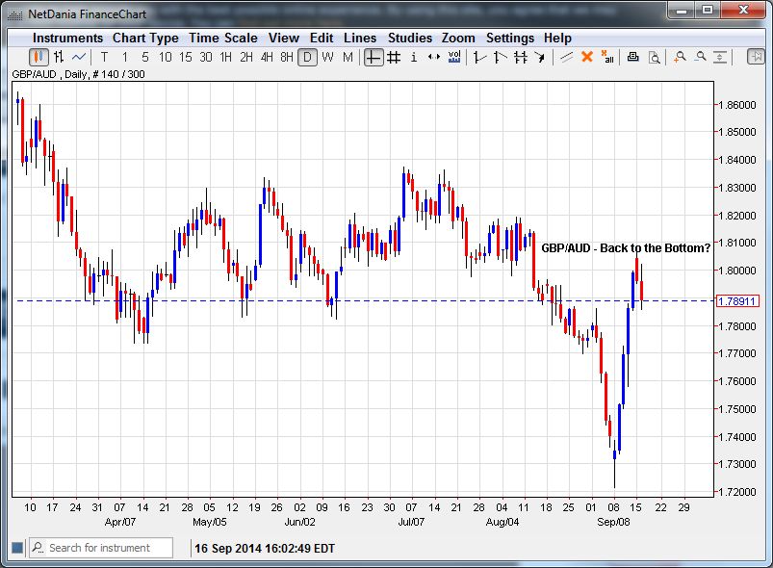Screen dimensions: 773x568
Task: Click the auto-scale vertical fit icon
Action: 720,58
